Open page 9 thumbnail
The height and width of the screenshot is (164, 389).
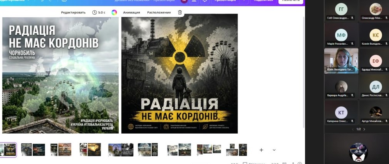tap(209, 149)
